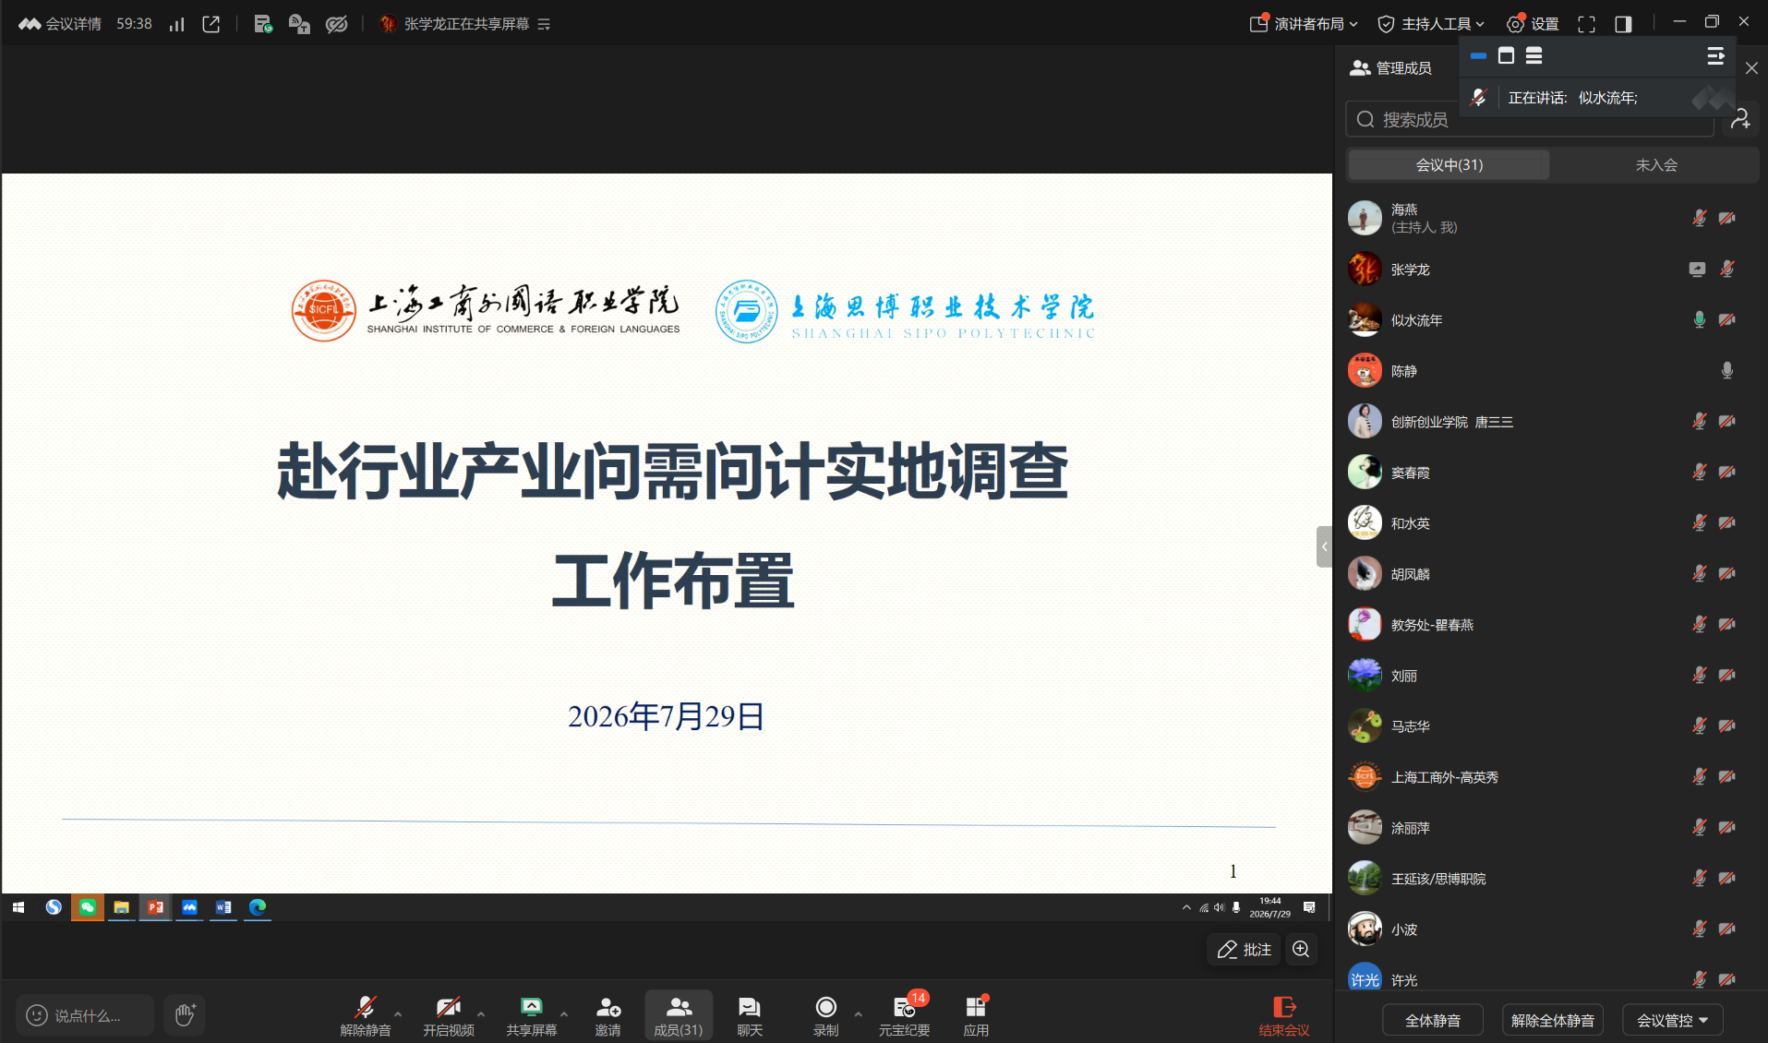Raise hand using the hand icon
The width and height of the screenshot is (1768, 1043).
tap(185, 1015)
